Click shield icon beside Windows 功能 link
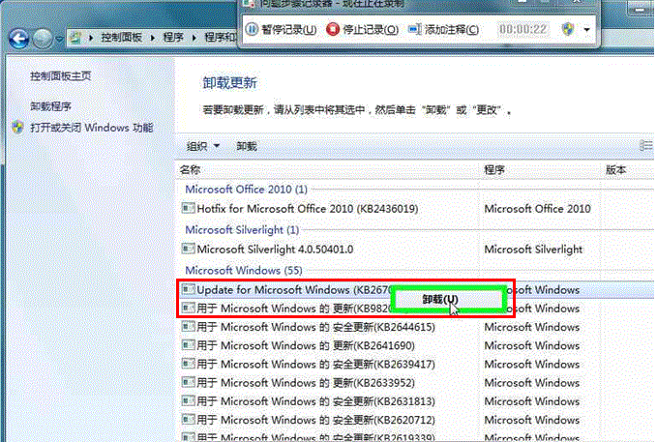This screenshot has height=442, width=657. tap(17, 127)
